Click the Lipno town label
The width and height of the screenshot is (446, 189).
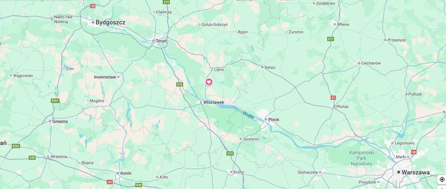click(x=219, y=70)
